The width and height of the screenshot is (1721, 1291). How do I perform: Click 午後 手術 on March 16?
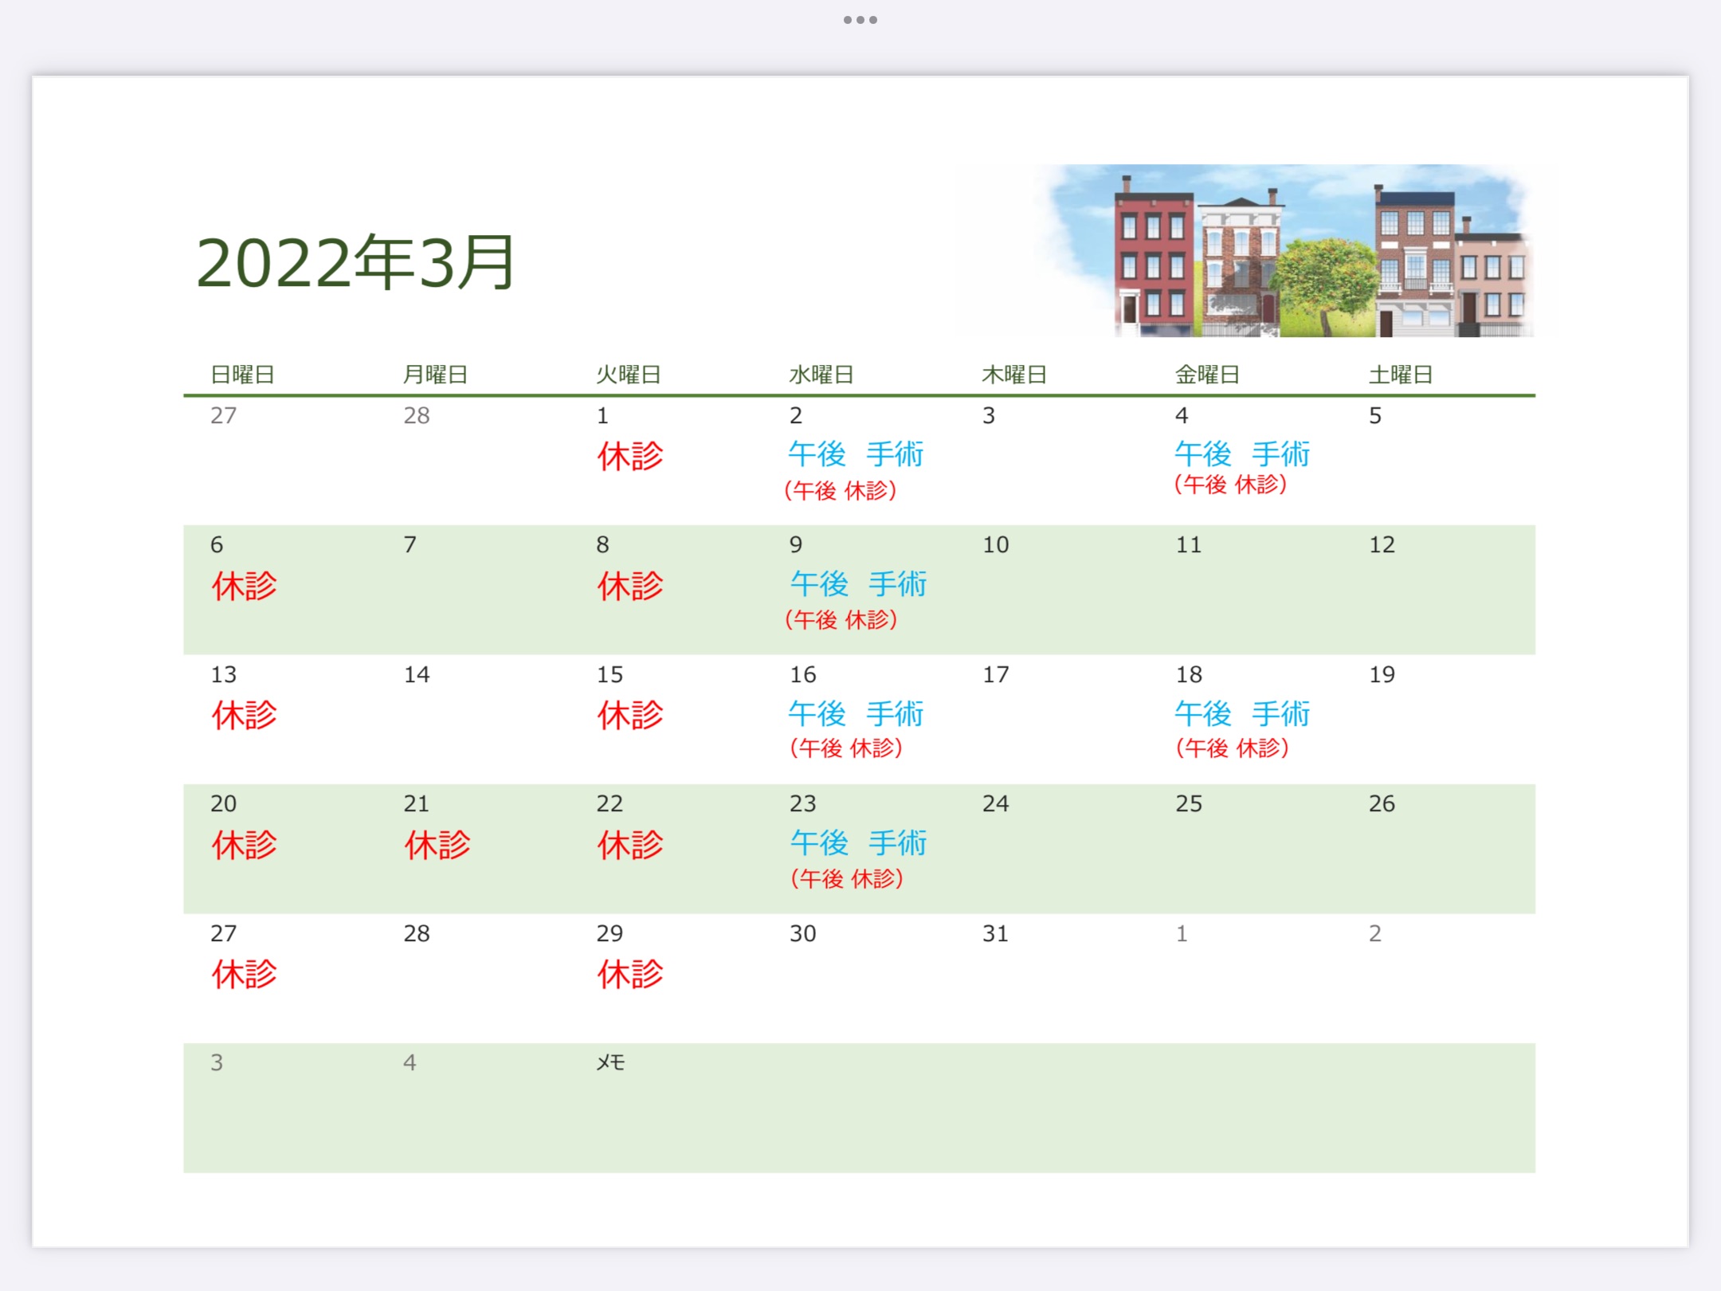point(856,713)
